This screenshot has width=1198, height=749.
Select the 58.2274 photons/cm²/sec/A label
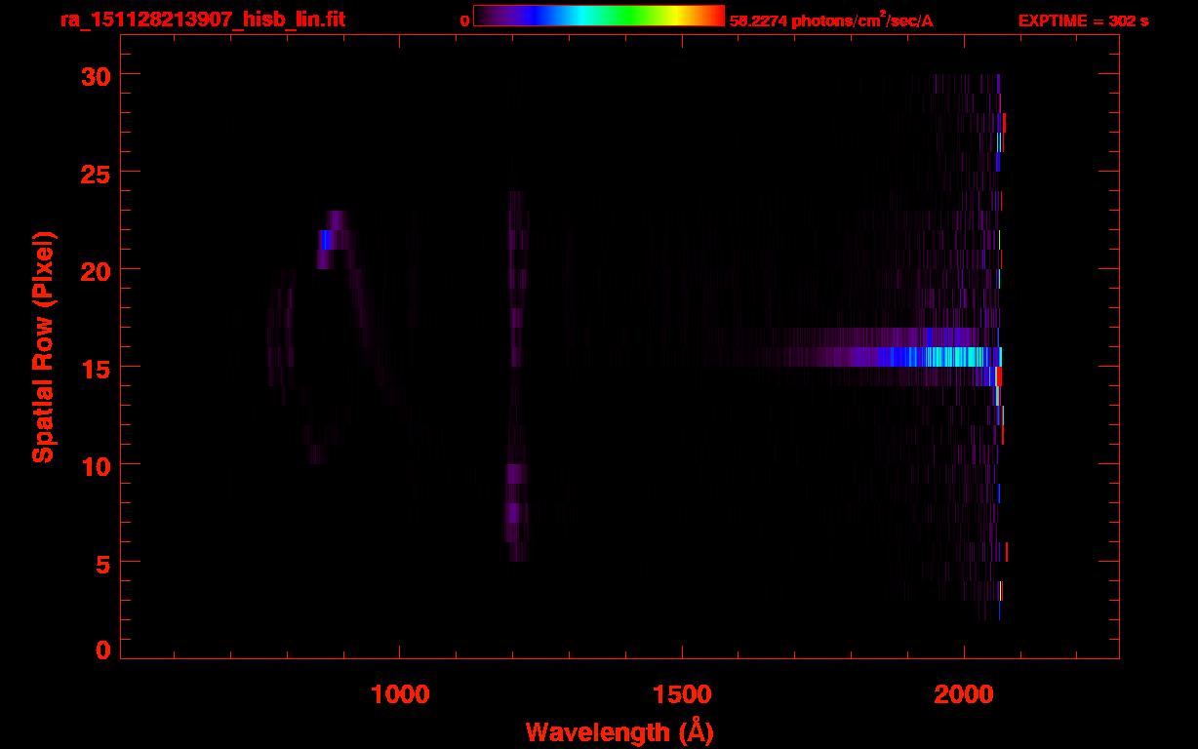click(x=831, y=20)
